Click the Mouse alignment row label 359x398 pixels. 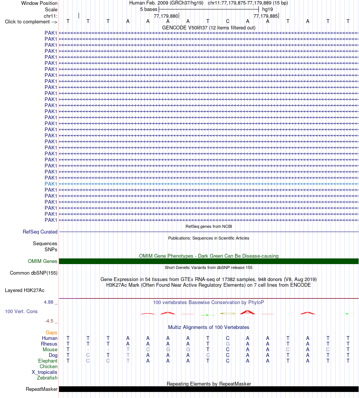(50, 349)
